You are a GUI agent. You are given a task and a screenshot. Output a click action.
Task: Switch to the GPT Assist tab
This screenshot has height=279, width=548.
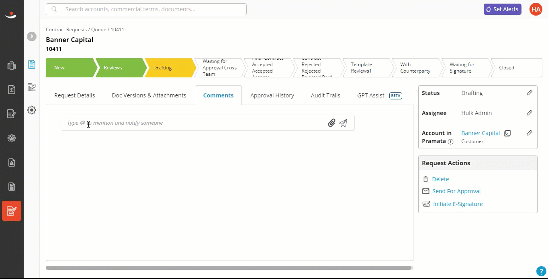click(379, 95)
